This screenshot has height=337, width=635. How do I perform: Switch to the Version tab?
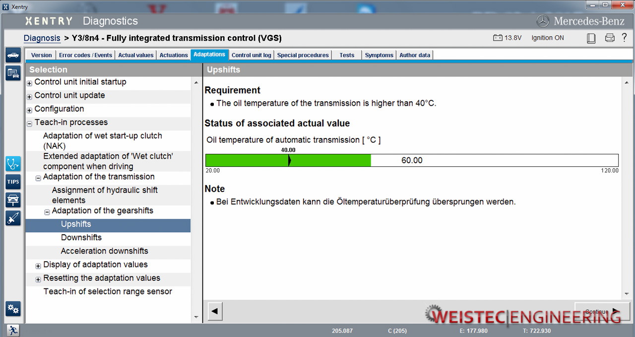(x=42, y=55)
